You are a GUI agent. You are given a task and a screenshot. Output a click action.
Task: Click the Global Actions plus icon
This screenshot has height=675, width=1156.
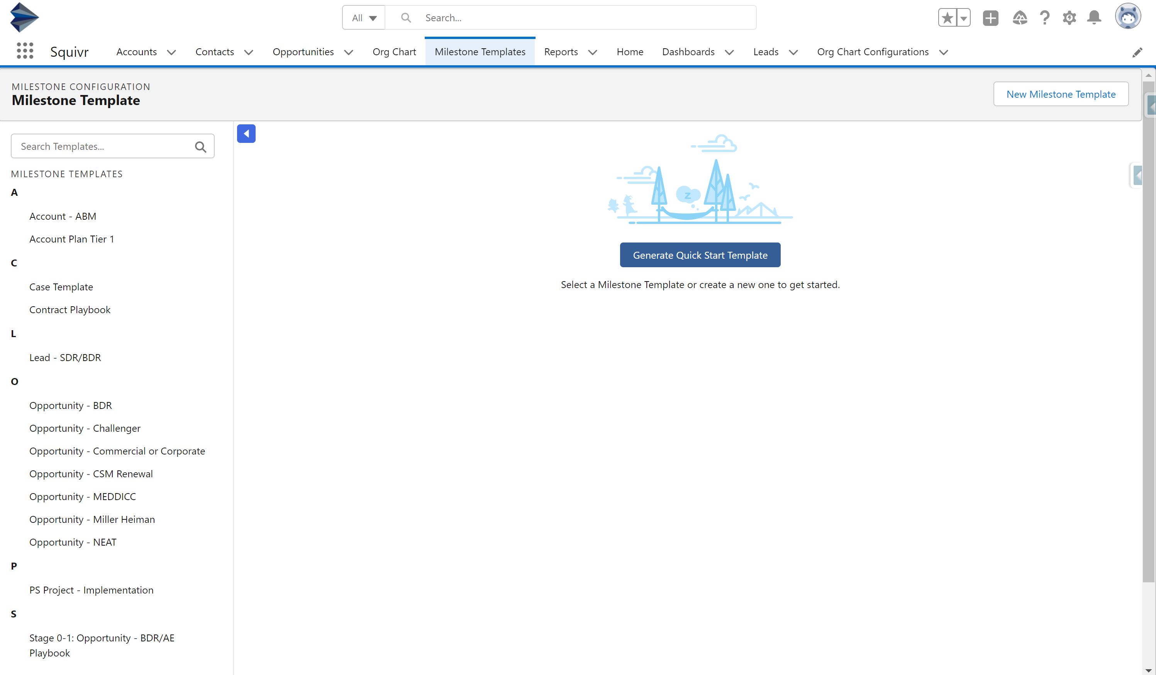990,18
